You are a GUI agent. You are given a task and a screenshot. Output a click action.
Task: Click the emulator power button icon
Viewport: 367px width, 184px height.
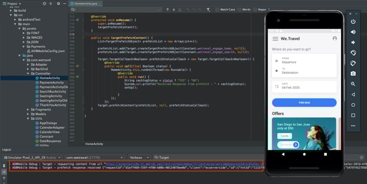click(353, 21)
